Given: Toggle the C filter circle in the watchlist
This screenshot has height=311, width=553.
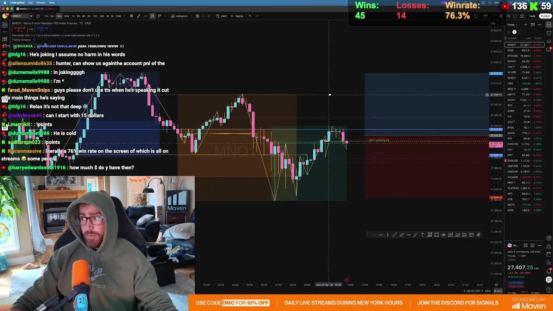Looking at the screenshot, I should point(509,32).
